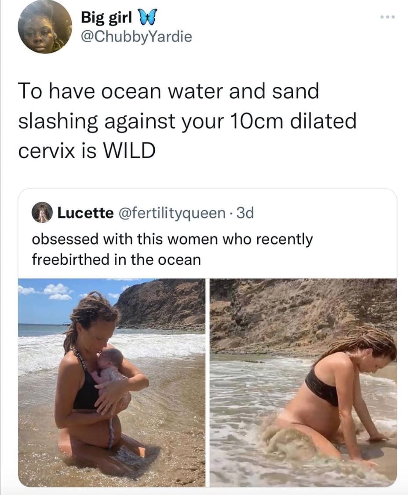Viewport: 408px width, 495px height.
Task: Open the Big girl profile avatar
Action: point(45,27)
